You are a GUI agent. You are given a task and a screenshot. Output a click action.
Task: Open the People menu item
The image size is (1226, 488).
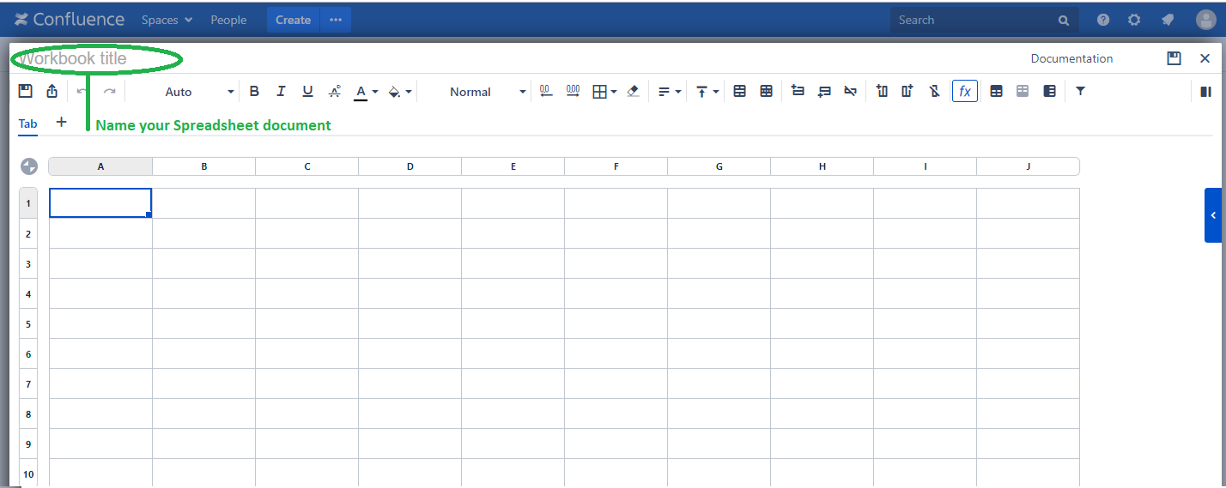pos(228,20)
